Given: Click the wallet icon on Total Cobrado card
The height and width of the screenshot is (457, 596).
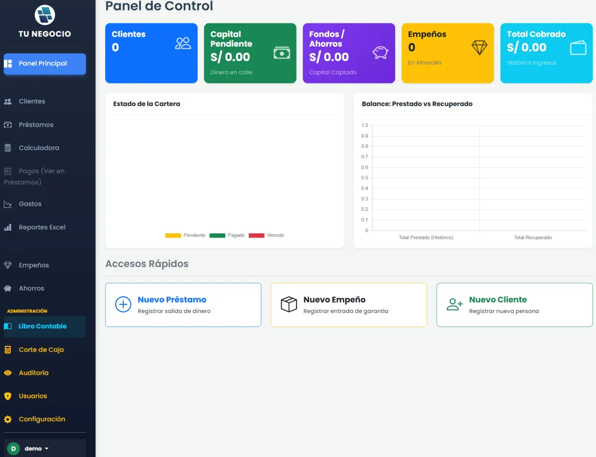Looking at the screenshot, I should (578, 48).
